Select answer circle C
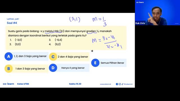This screenshot has width=180, height=101. [53, 57]
